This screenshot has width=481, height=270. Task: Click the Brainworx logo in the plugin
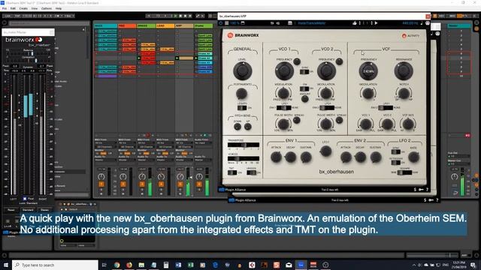coord(244,35)
